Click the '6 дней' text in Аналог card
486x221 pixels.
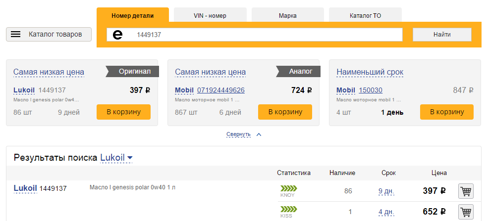[x=230, y=112]
